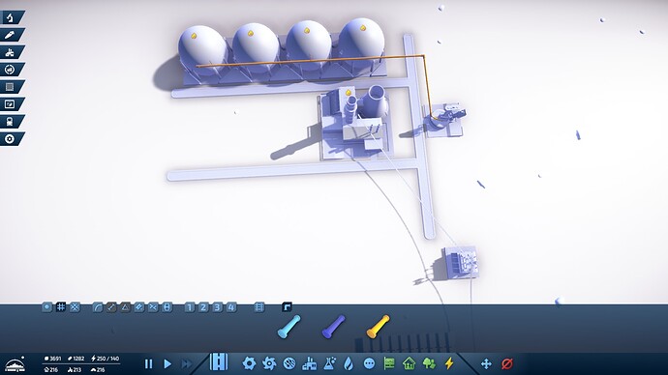The height and width of the screenshot is (375, 668).
Task: Choose the yellow pipe type
Action: point(378,327)
